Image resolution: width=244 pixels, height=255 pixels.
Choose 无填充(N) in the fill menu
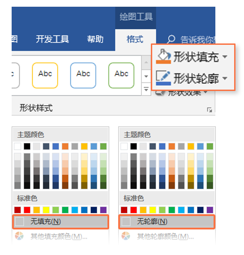pos(60,222)
